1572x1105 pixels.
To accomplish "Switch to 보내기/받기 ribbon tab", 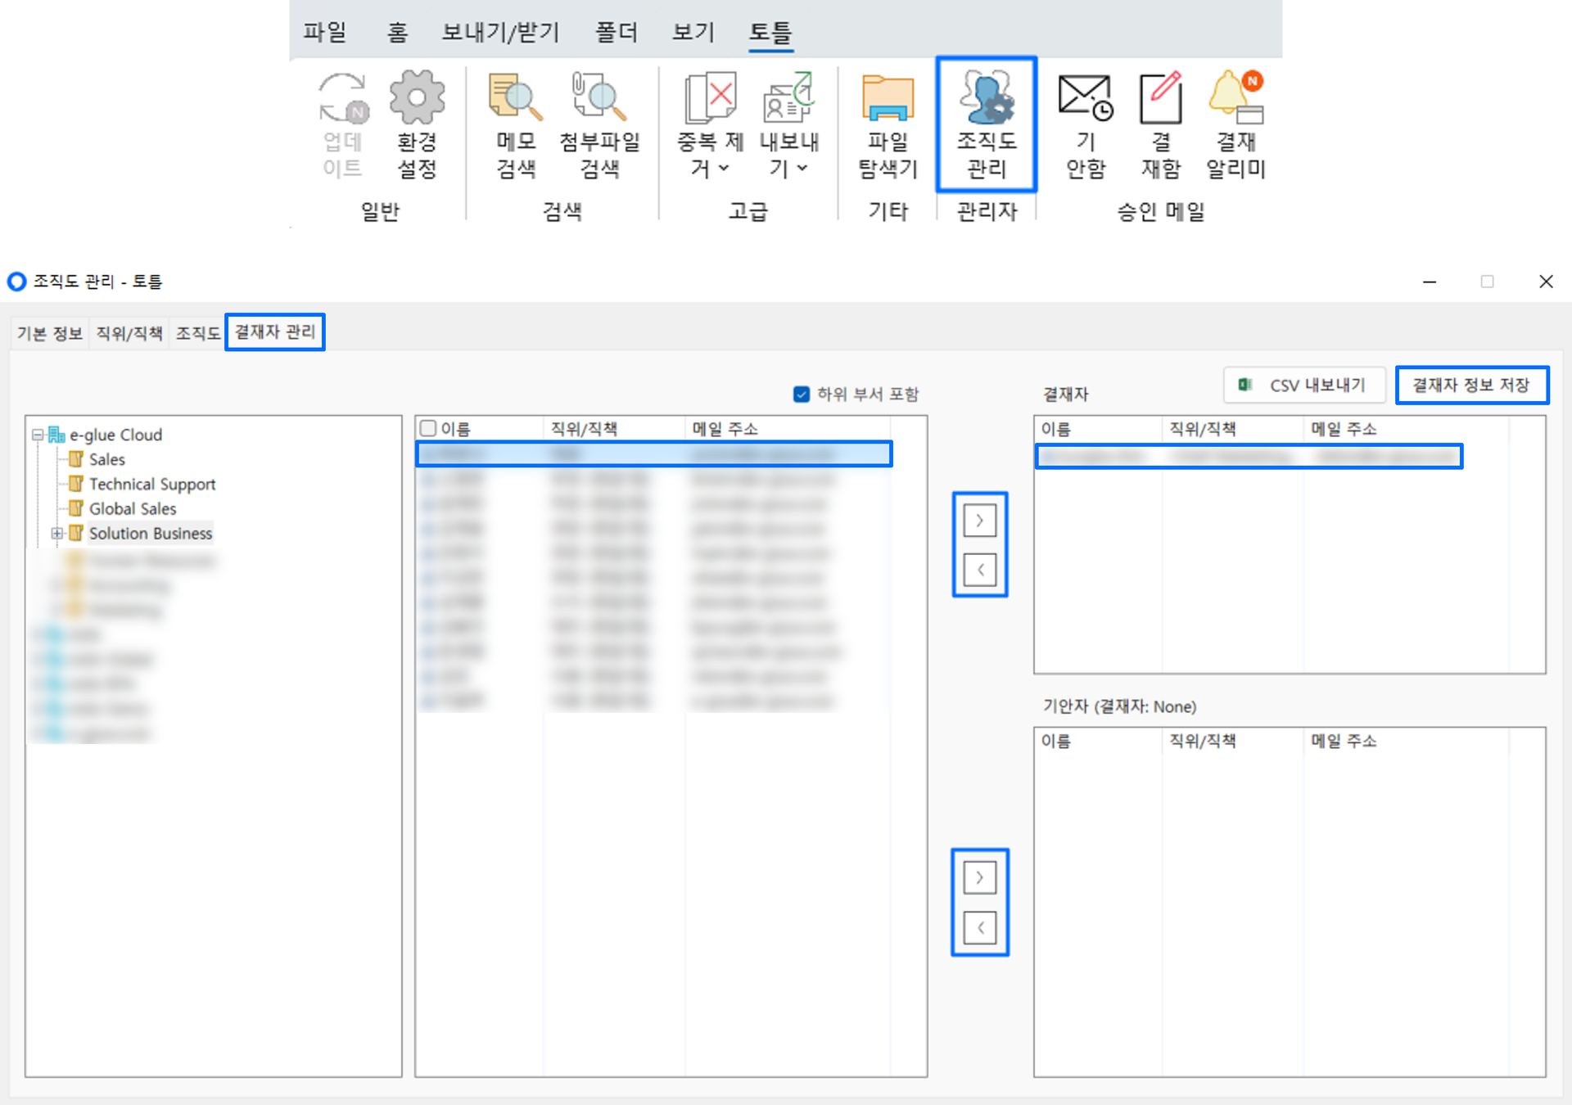I will click(x=500, y=33).
